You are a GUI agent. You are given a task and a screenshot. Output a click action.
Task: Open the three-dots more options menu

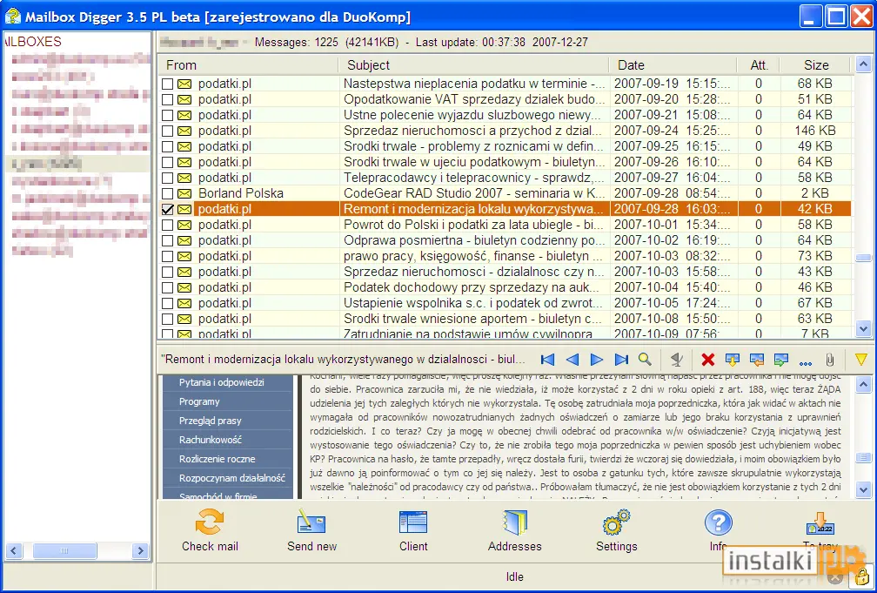tap(806, 361)
